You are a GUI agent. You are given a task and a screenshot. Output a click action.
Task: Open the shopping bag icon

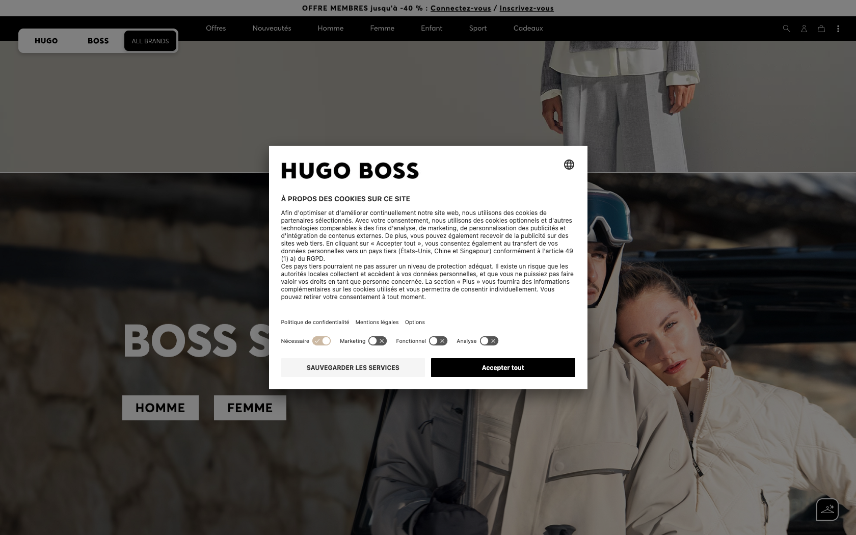[821, 29]
